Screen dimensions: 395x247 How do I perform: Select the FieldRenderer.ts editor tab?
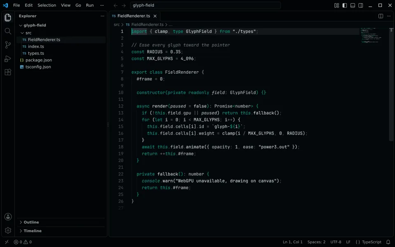pyautogui.click(x=134, y=16)
